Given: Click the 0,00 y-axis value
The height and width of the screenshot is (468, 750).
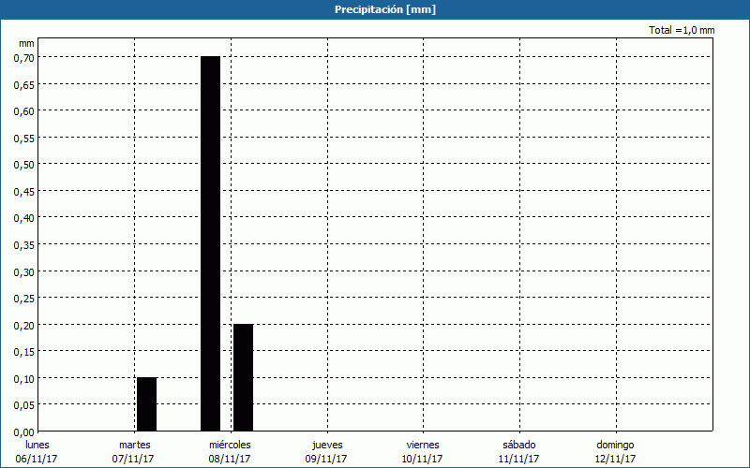Looking at the screenshot, I should 24,431.
